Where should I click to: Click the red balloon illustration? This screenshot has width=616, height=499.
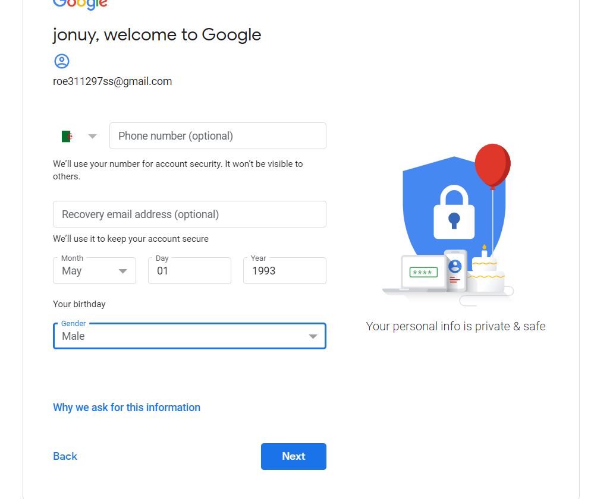coord(493,165)
